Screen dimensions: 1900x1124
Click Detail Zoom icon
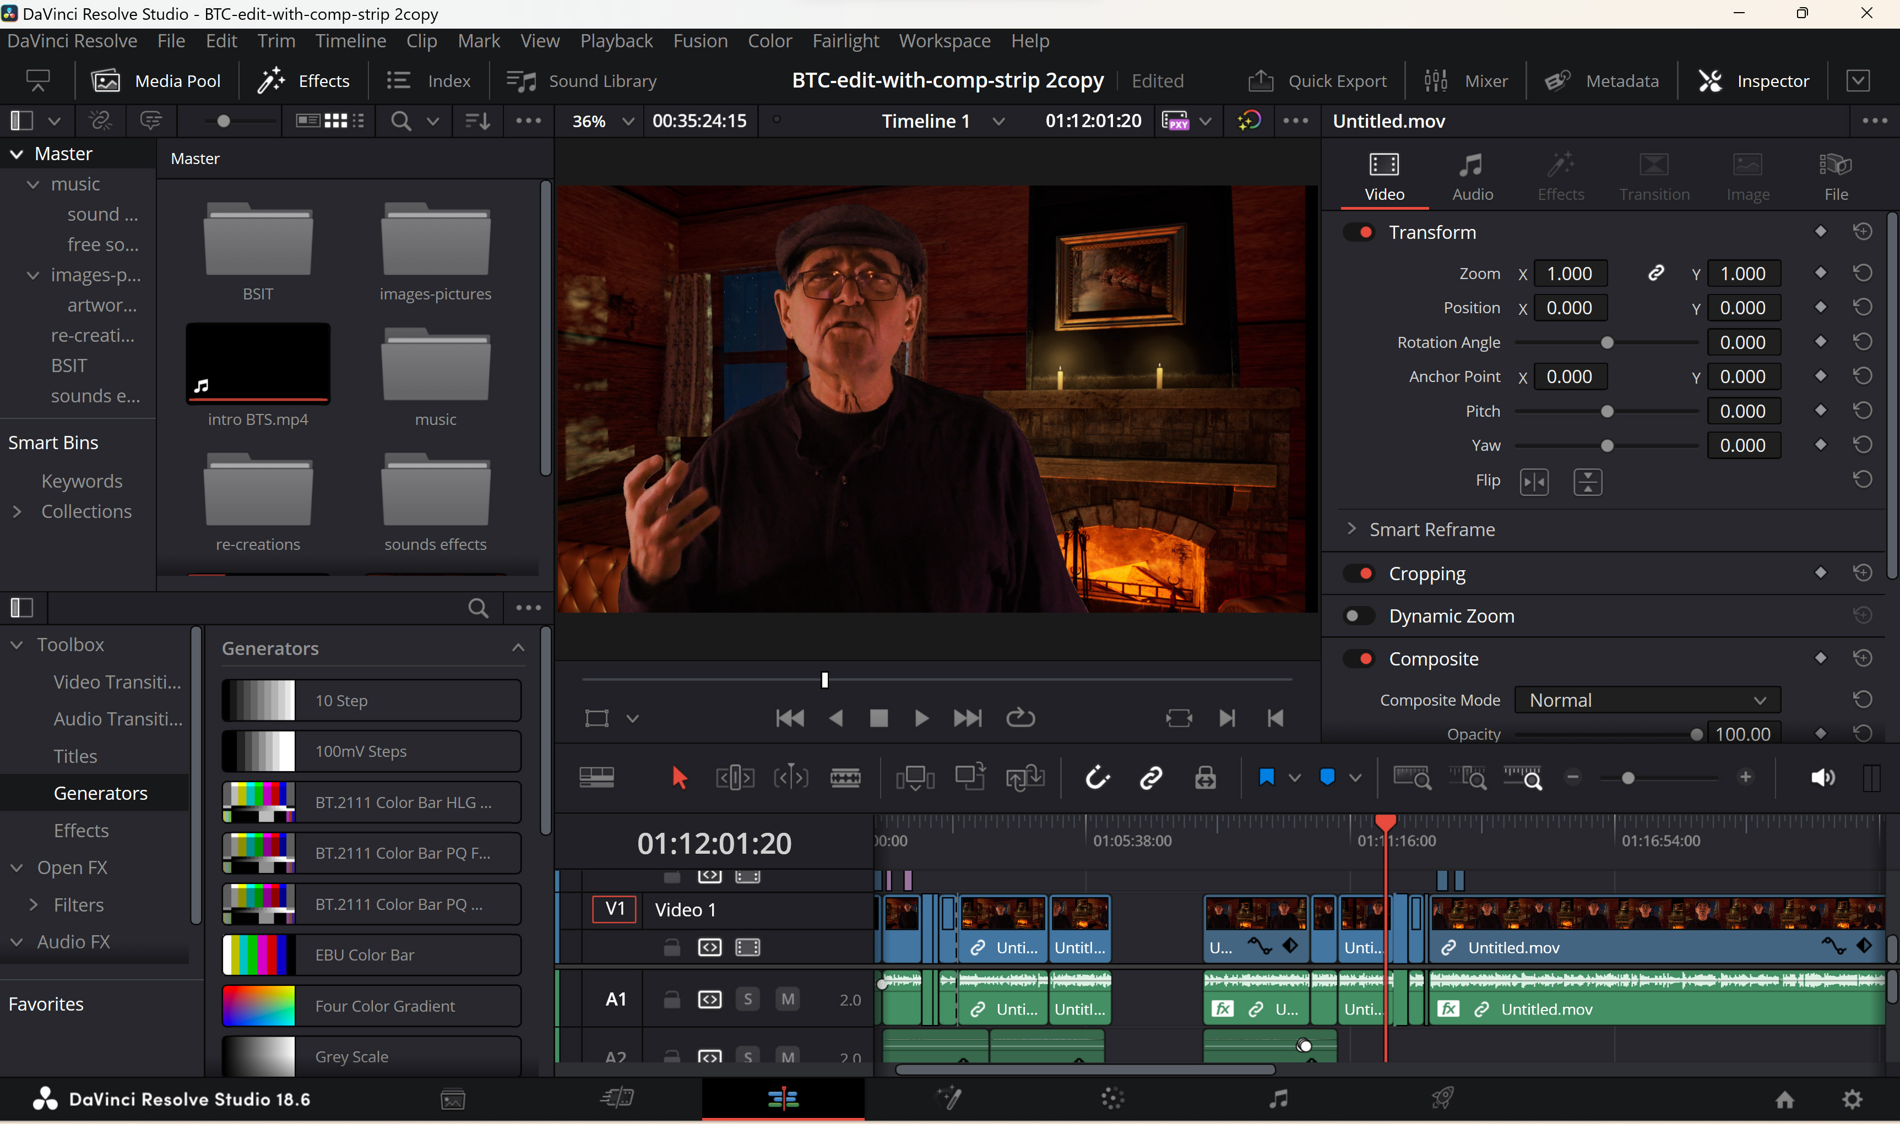[x=1468, y=778]
